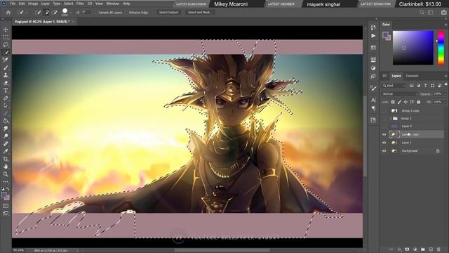This screenshot has width=449, height=253.
Task: Click the Select Subject button
Action: click(168, 13)
